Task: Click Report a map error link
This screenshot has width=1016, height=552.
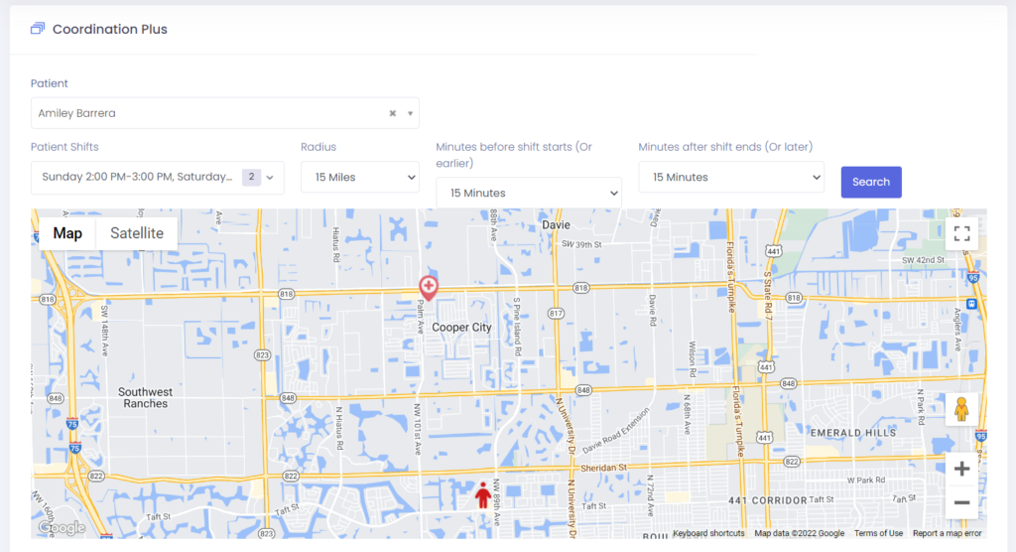Action: pyautogui.click(x=947, y=533)
